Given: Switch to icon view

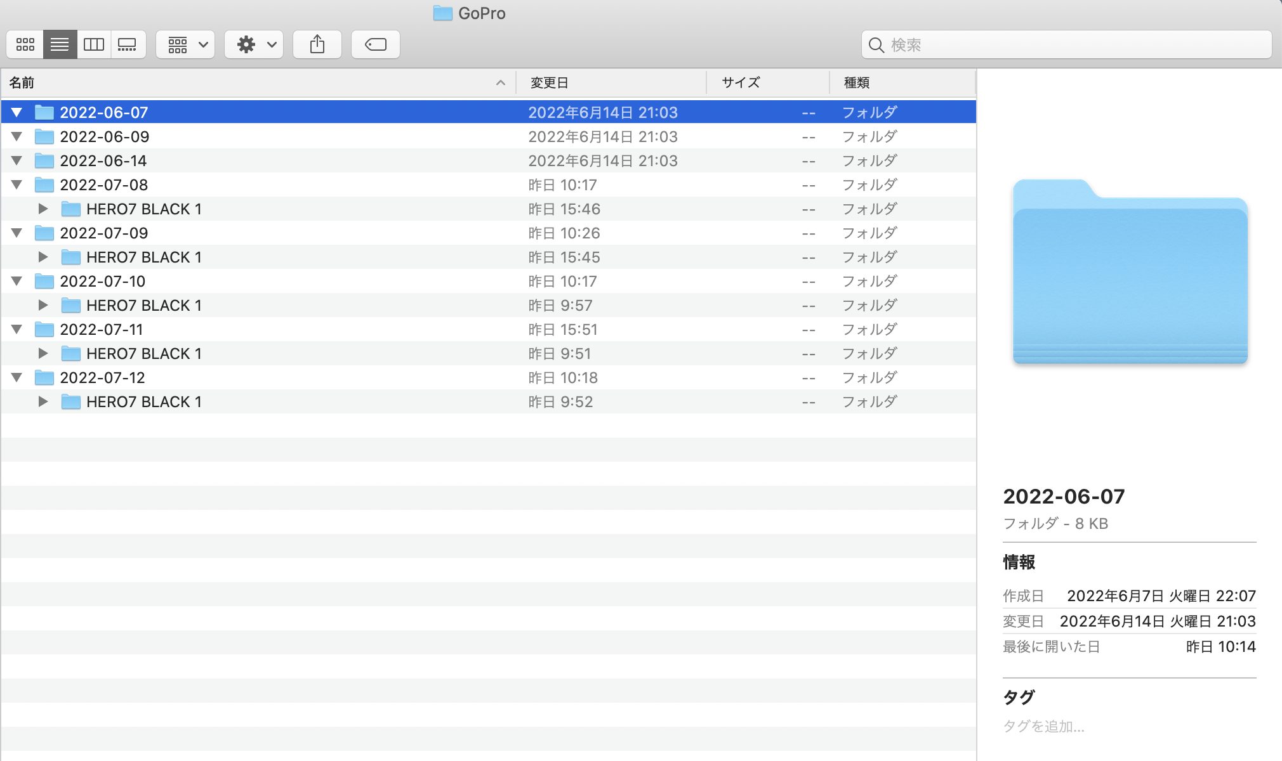Looking at the screenshot, I should click(25, 44).
